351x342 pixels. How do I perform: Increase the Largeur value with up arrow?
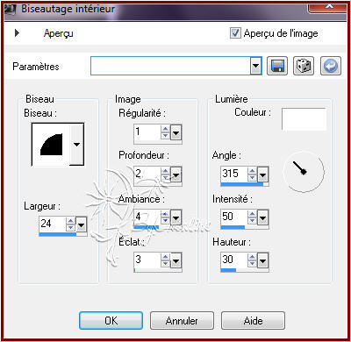point(71,221)
